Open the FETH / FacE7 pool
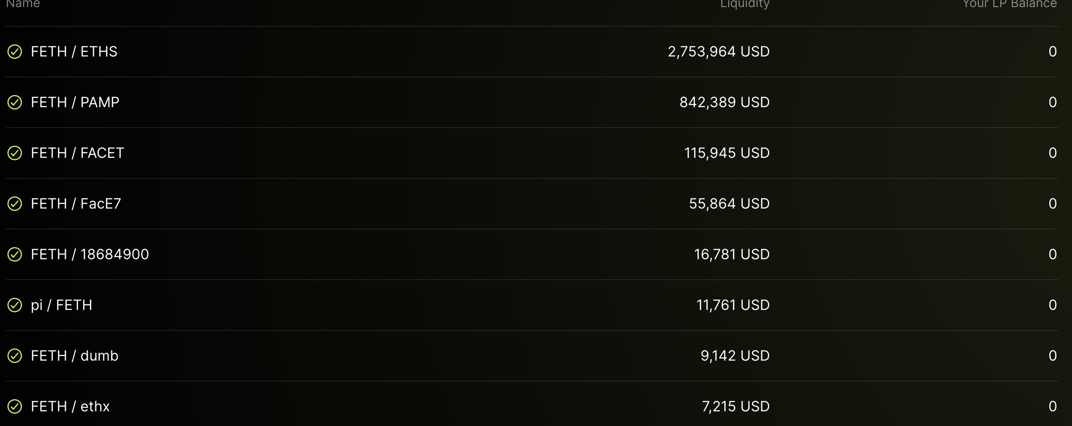 click(x=76, y=204)
